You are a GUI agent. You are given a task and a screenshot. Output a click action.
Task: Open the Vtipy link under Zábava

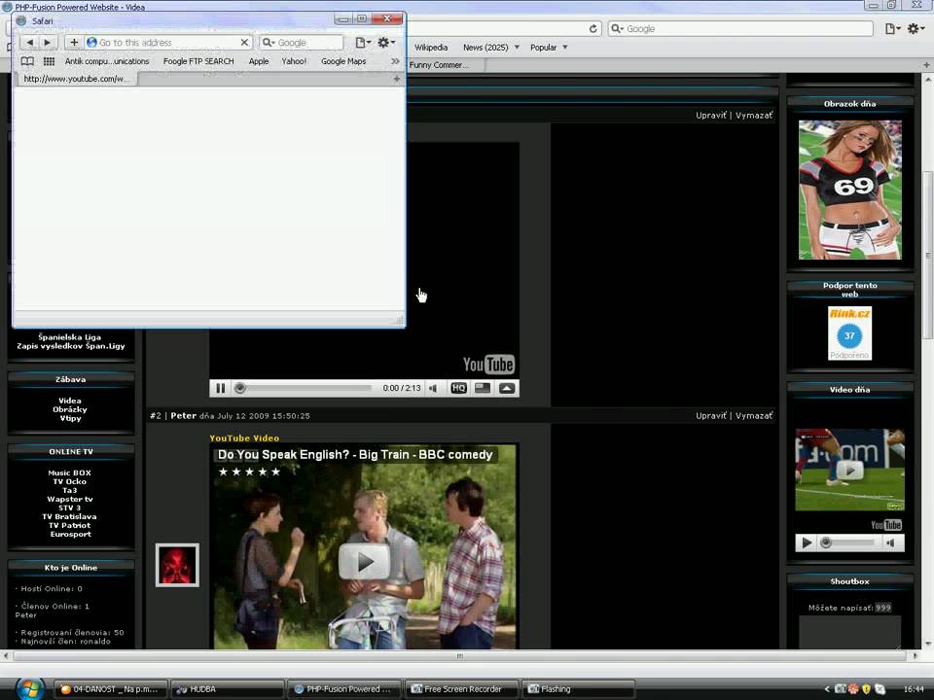click(70, 418)
